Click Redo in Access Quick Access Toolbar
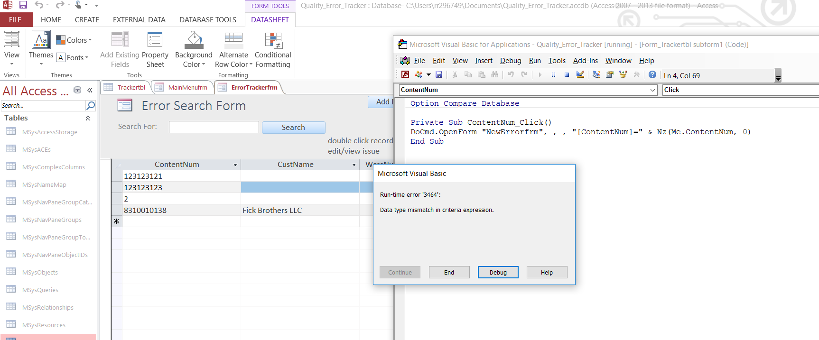Screen dimensions: 819x340 click(60, 5)
